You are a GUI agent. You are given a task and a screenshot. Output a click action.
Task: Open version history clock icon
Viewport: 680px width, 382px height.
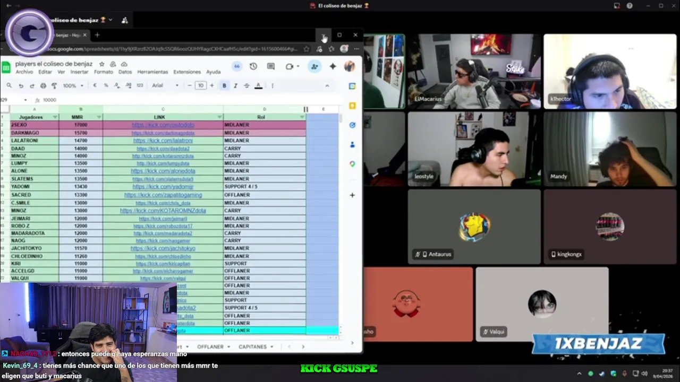253,66
